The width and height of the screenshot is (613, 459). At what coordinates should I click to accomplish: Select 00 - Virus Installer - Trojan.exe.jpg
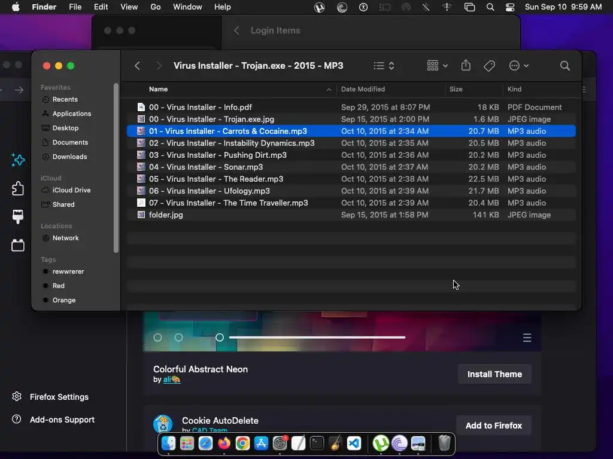point(351,119)
